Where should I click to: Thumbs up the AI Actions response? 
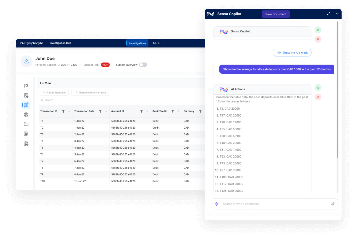pos(318,88)
